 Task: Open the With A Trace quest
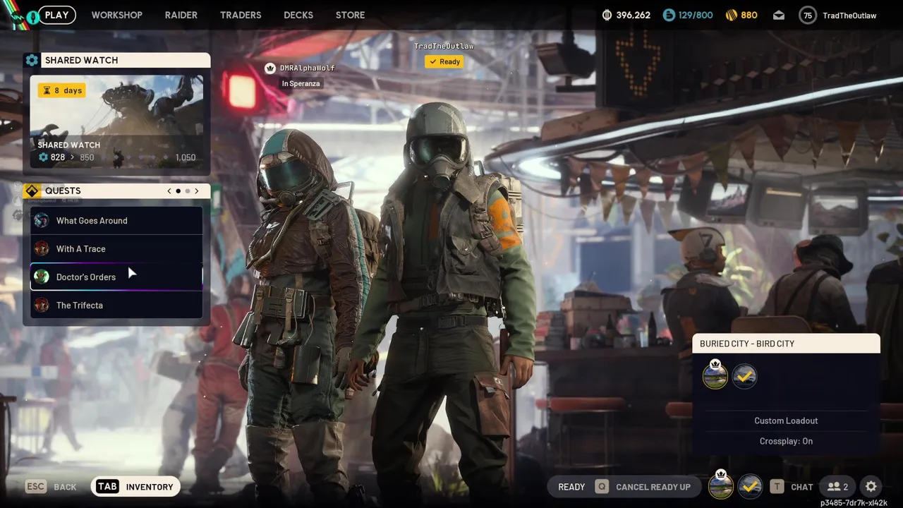click(116, 248)
